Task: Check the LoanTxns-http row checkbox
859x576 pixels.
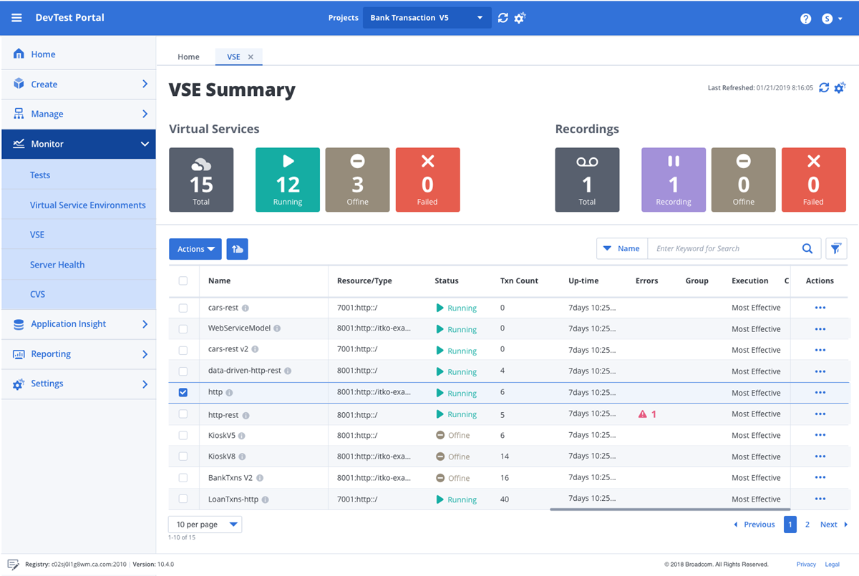Action: point(183,499)
